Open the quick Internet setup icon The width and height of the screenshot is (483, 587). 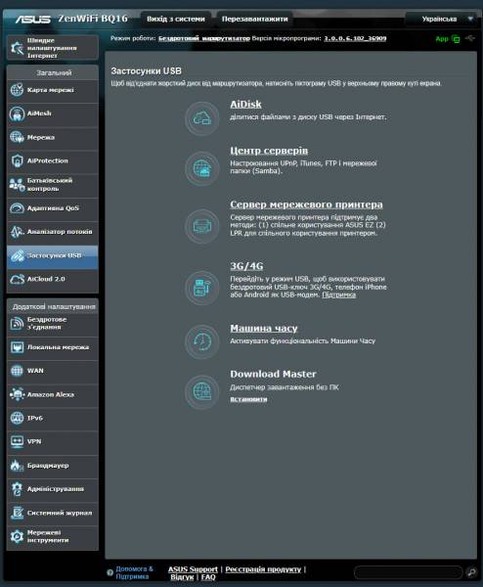tap(17, 48)
